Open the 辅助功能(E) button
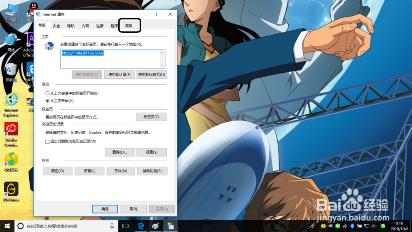Viewport: 412px width, 232px height. tap(152, 171)
